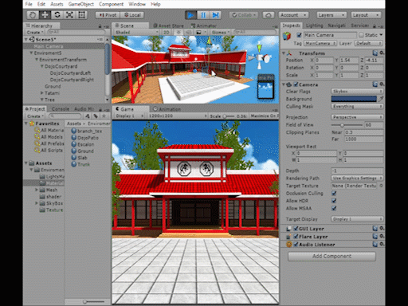Viewport: 408px width, 306px height.
Task: Open the Cloud services icon
Action: pyautogui.click(x=269, y=15)
